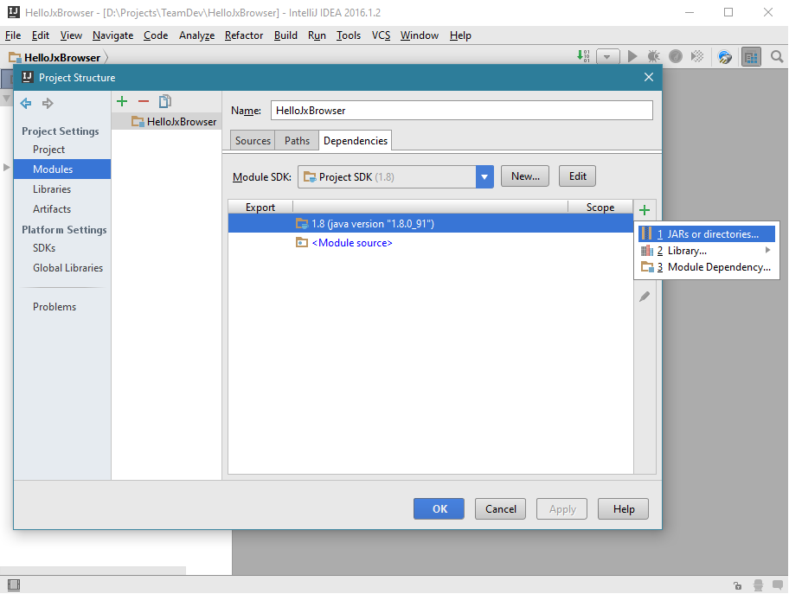789x594 pixels.
Task: Add a new module with green plus
Action: pos(122,102)
